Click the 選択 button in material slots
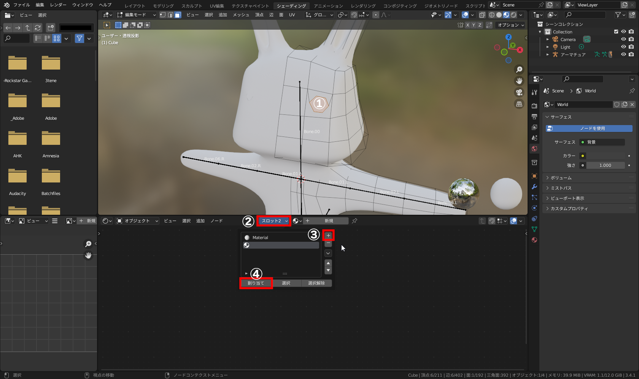The width and height of the screenshot is (639, 379). click(x=286, y=283)
